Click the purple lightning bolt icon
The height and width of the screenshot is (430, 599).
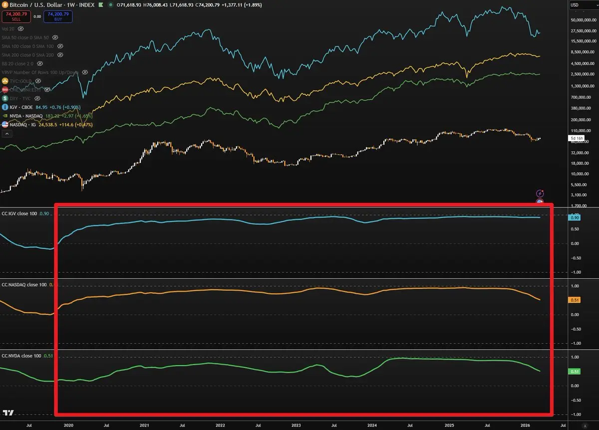(x=540, y=193)
